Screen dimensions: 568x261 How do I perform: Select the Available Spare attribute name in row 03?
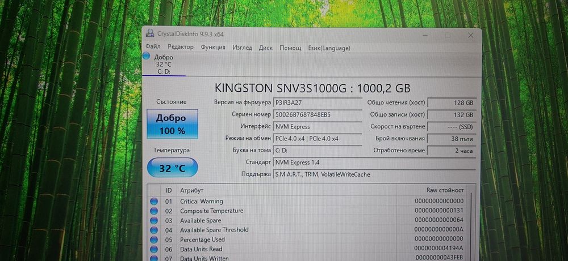[201, 220]
